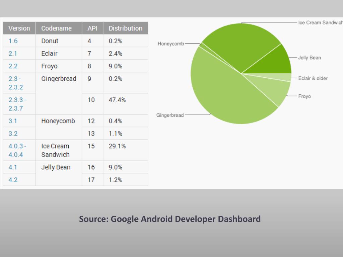Viewport: 343px width, 257px height.
Task: Click API level 15 cell
Action: 92,150
